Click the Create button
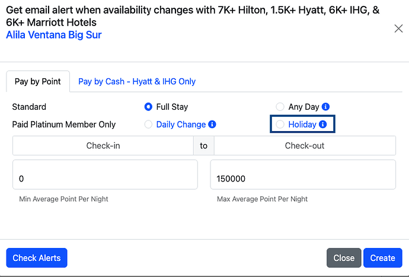Image resolution: width=409 pixels, height=277 pixels. (383, 257)
